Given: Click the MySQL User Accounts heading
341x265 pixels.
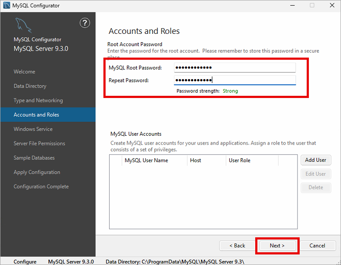Looking at the screenshot, I should point(136,134).
